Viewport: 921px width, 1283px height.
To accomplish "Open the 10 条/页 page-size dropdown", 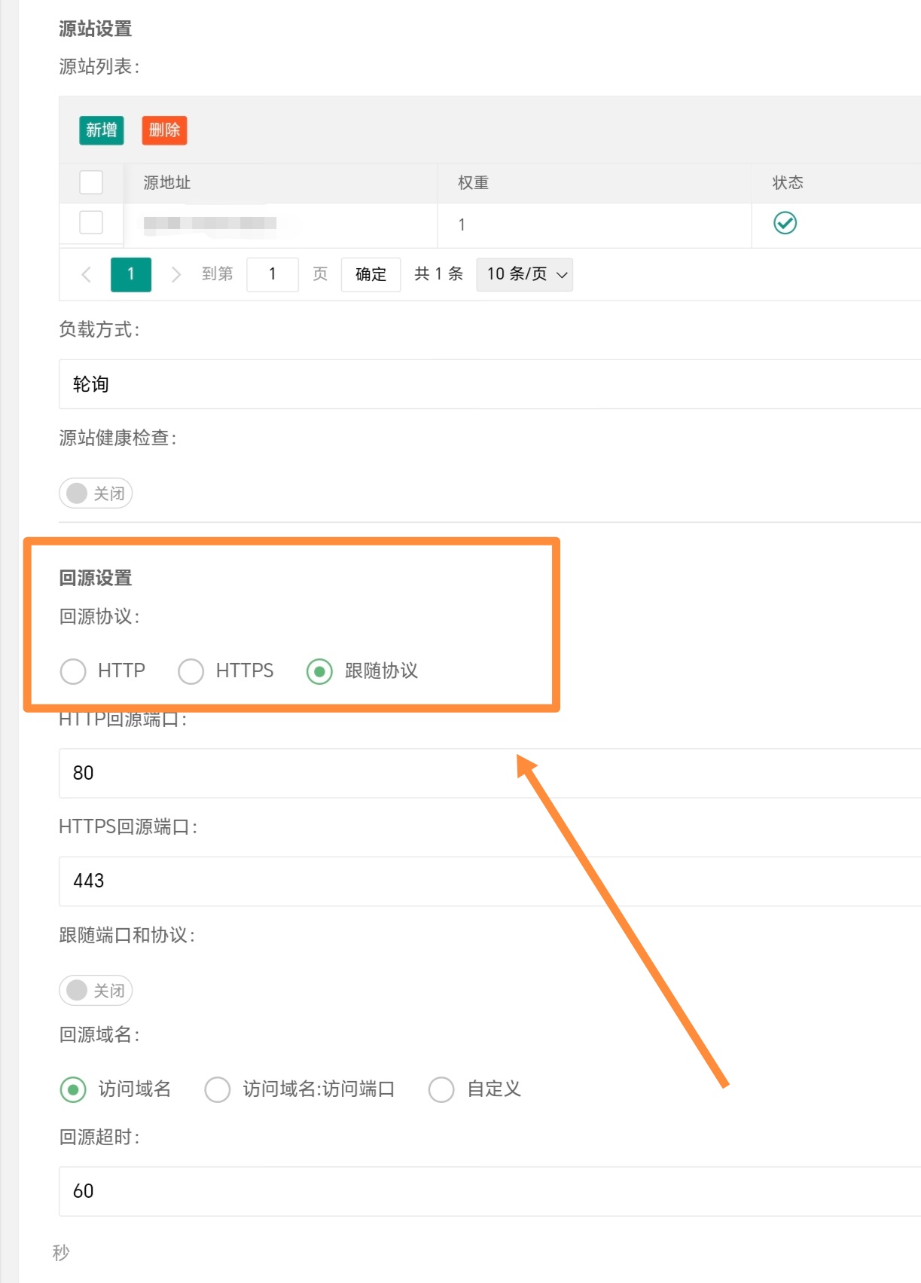I will (x=525, y=274).
